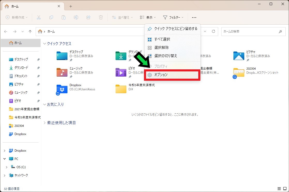Click the Delete icon in the toolbar

(x=101, y=17)
